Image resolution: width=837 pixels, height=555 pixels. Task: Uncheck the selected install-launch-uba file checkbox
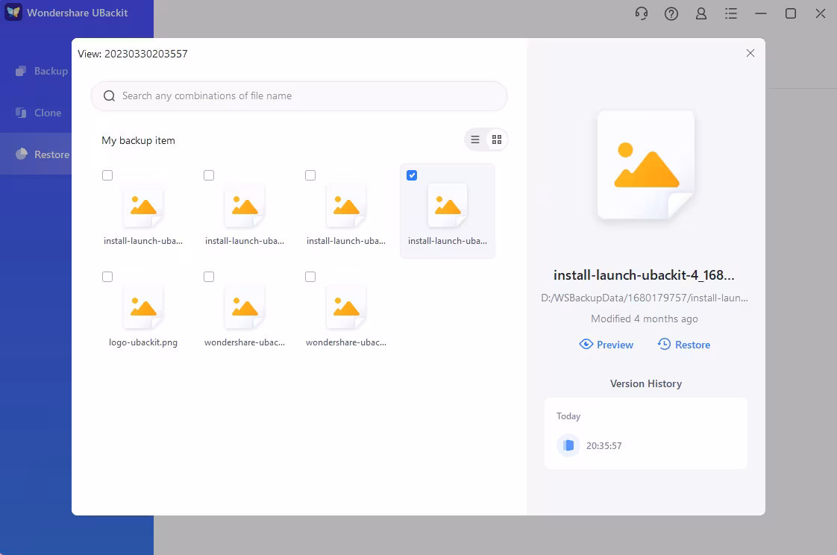tap(412, 175)
